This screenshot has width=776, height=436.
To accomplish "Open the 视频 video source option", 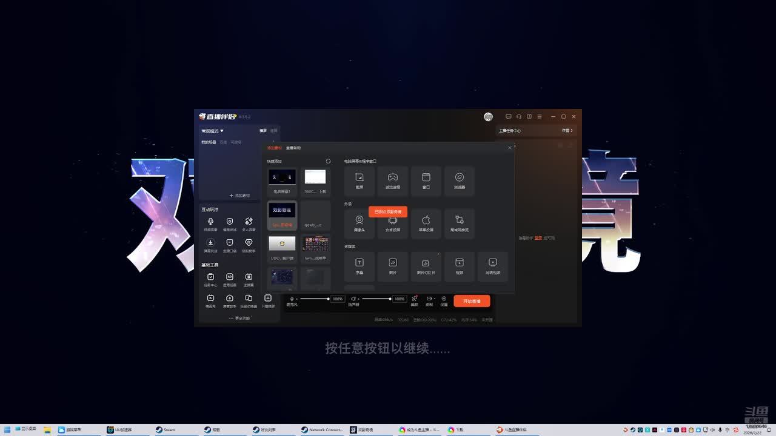I will click(x=460, y=265).
